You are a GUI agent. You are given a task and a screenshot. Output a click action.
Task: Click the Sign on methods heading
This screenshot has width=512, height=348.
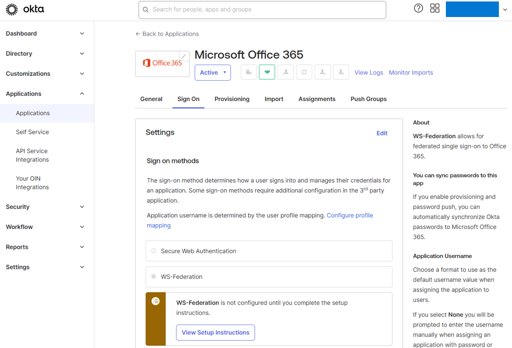click(173, 161)
